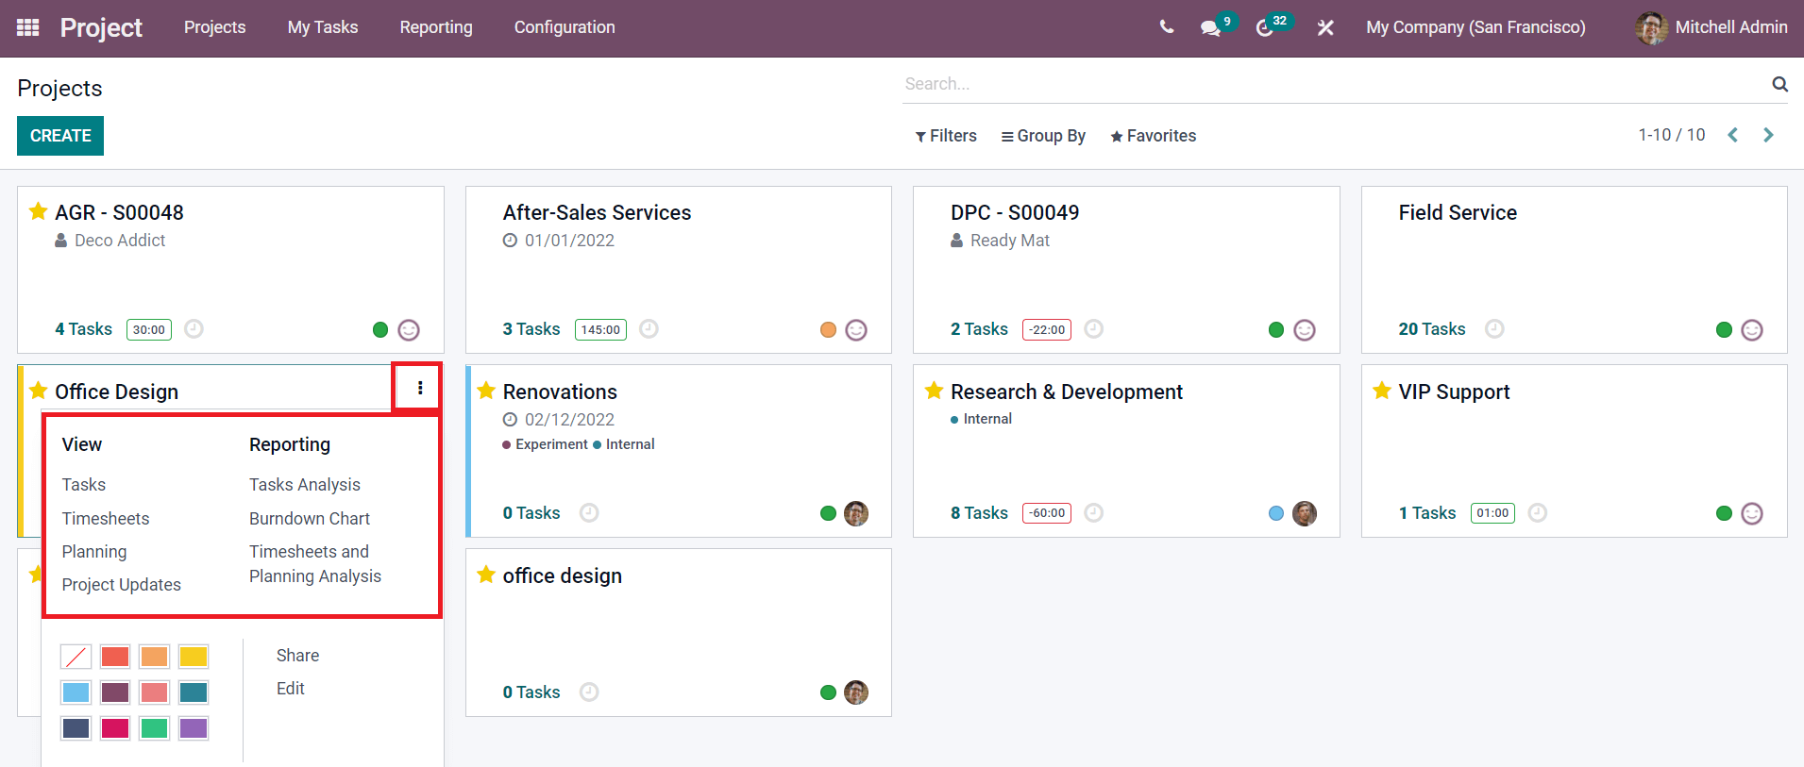Open 20 Tasks link on Field Service
This screenshot has width=1804, height=767.
pos(1432,329)
